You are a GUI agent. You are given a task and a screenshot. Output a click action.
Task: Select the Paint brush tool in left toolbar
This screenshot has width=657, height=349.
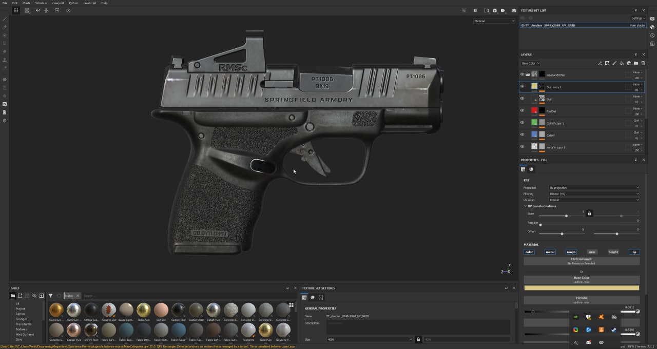(5, 19)
